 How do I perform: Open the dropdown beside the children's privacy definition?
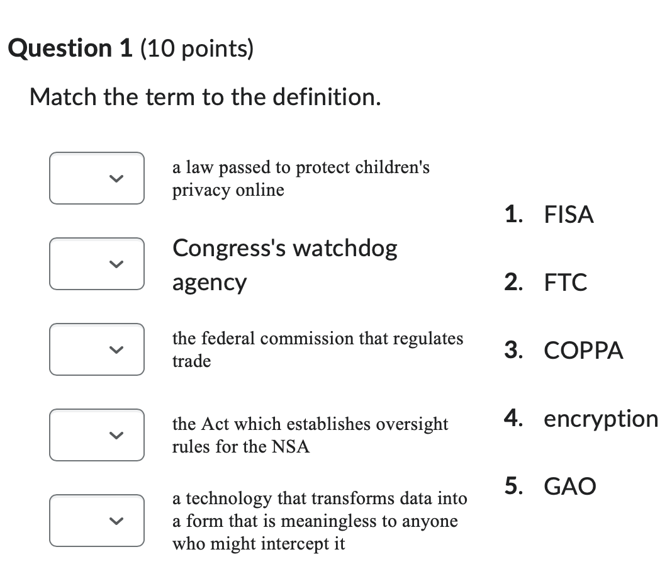tap(96, 178)
